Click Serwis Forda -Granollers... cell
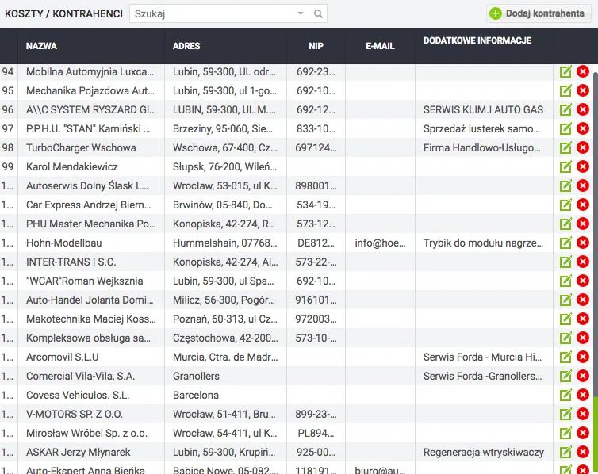 tap(484, 376)
